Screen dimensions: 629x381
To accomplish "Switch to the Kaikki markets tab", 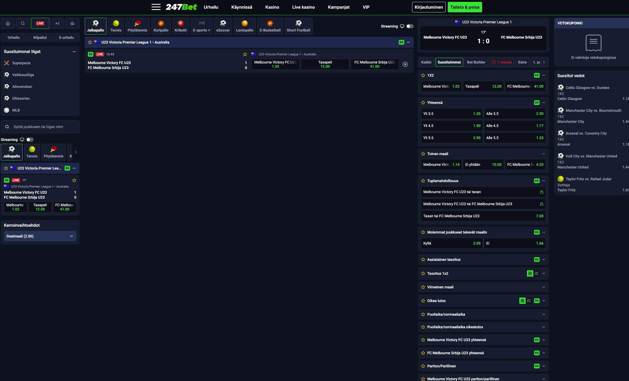I will tap(426, 62).
